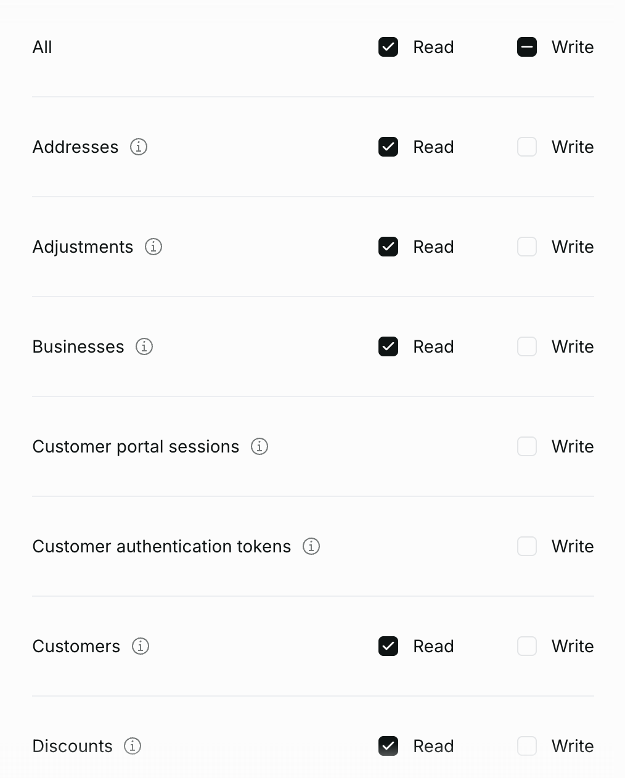Uncheck Read permission for Businesses
The width and height of the screenshot is (625, 778).
pyautogui.click(x=388, y=346)
